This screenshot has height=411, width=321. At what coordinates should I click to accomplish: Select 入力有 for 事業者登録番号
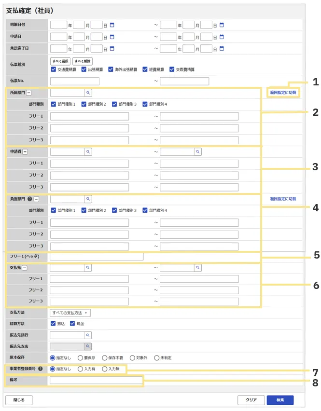[x=80, y=369]
